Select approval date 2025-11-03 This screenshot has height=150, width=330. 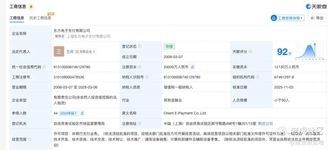(x=284, y=87)
